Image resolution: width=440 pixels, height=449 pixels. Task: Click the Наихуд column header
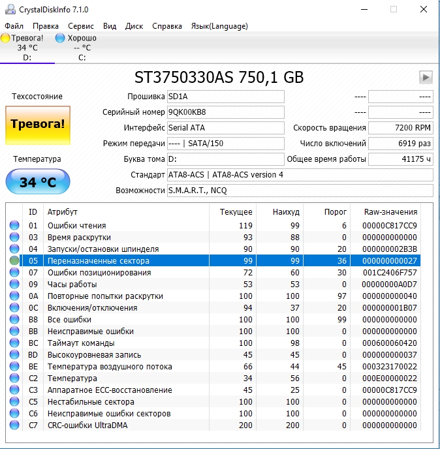coord(280,212)
